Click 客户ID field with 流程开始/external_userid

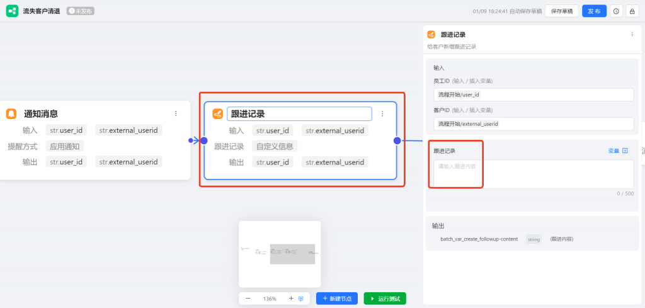(x=534, y=124)
